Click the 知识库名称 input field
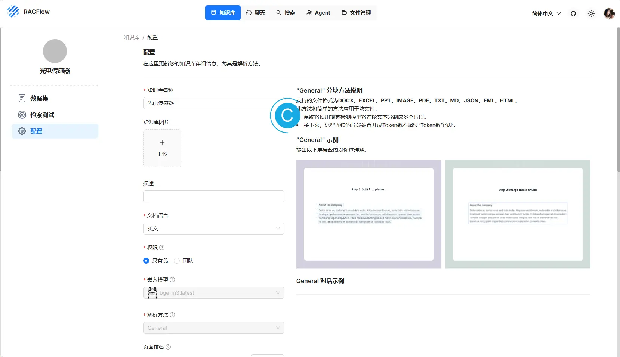Image resolution: width=620 pixels, height=357 pixels. pyautogui.click(x=214, y=103)
